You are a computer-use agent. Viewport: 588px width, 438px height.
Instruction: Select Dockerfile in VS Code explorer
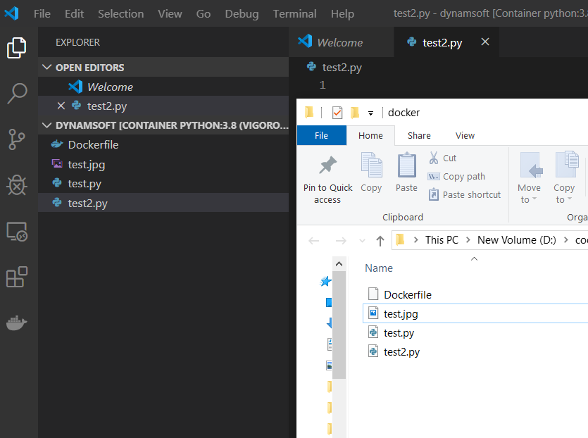click(x=93, y=145)
